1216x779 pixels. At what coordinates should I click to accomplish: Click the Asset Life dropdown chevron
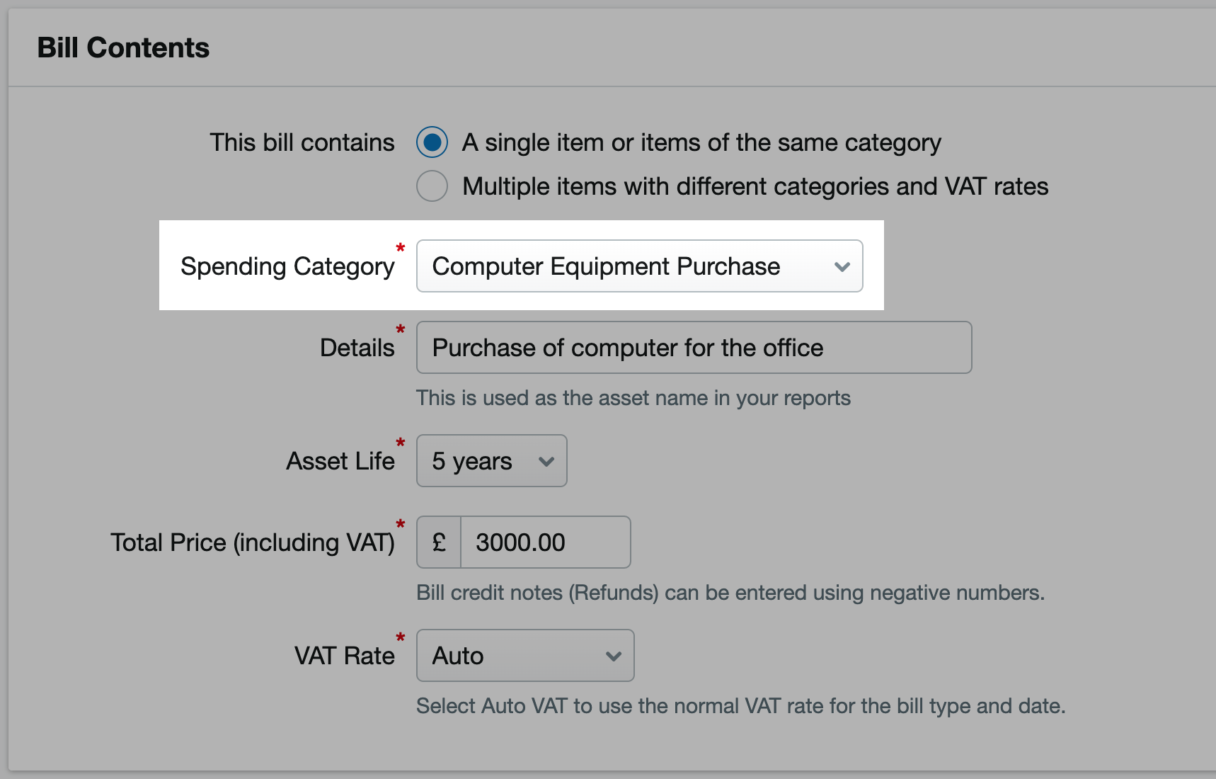(546, 462)
